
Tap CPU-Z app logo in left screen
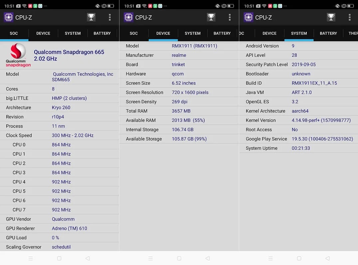[x=8, y=17]
